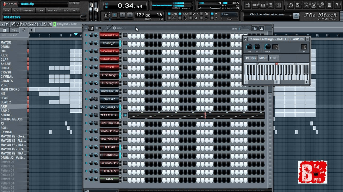
Task: Click the download icon beside online news
Action: 296,16
